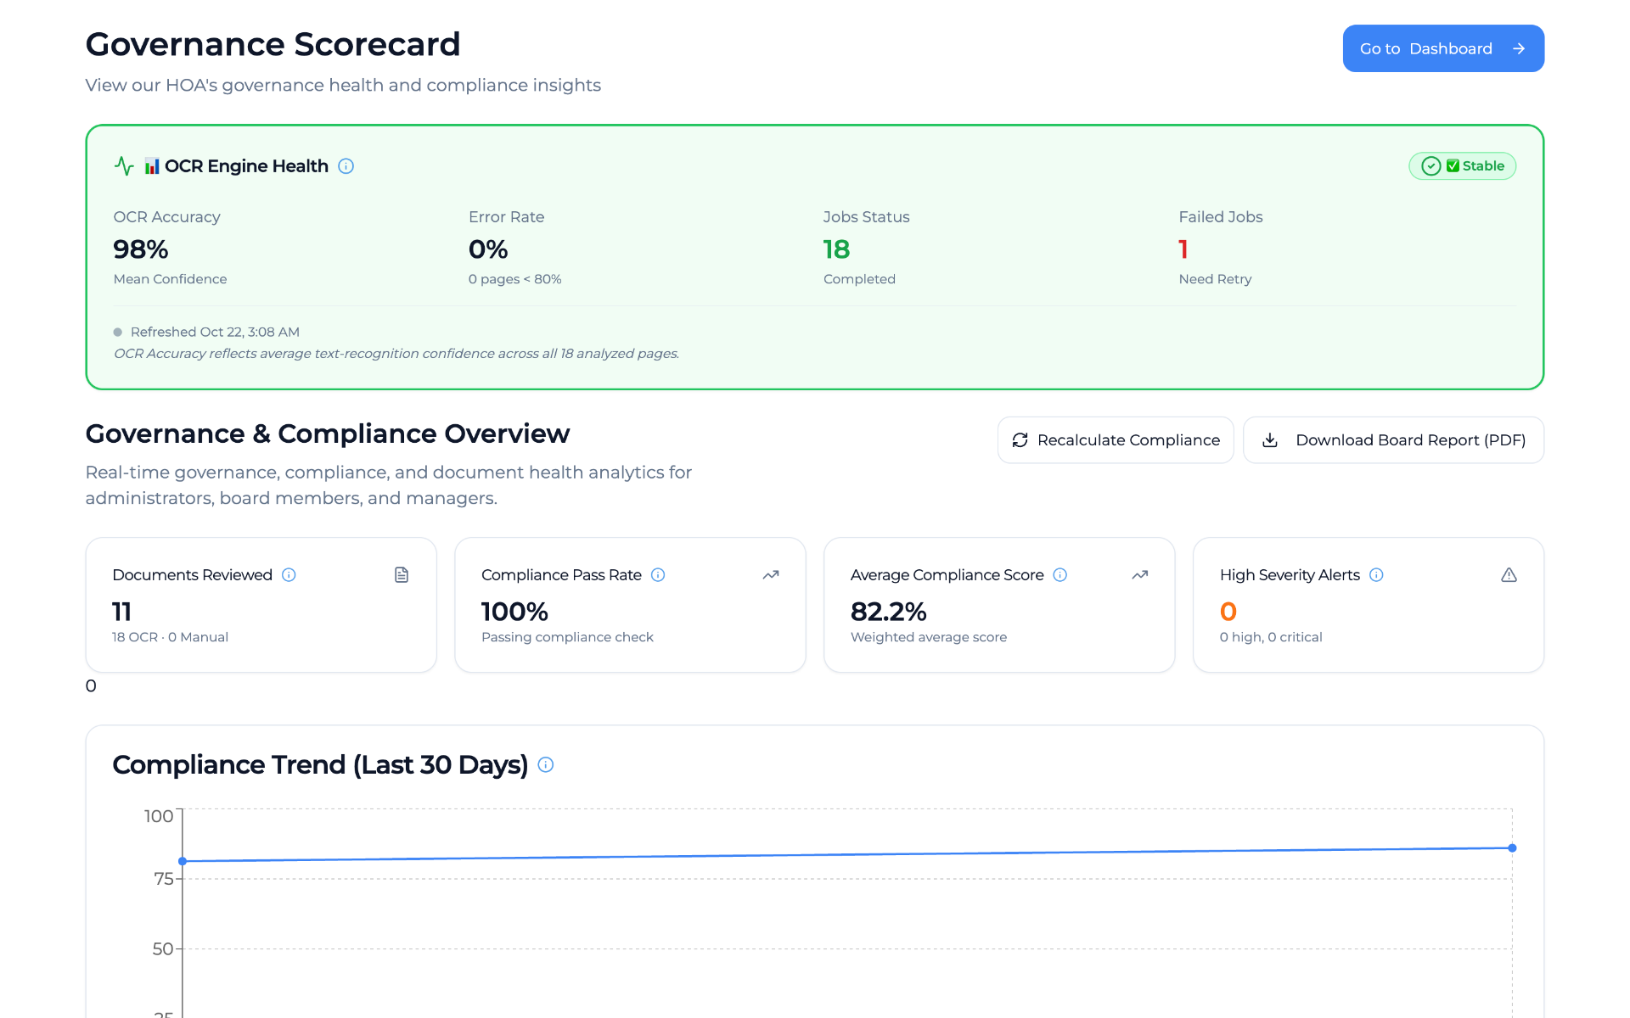Screen dimensions: 1630x1018
Task: Click the Refreshed Oct 22, 3:08 AM text
Action: (215, 332)
